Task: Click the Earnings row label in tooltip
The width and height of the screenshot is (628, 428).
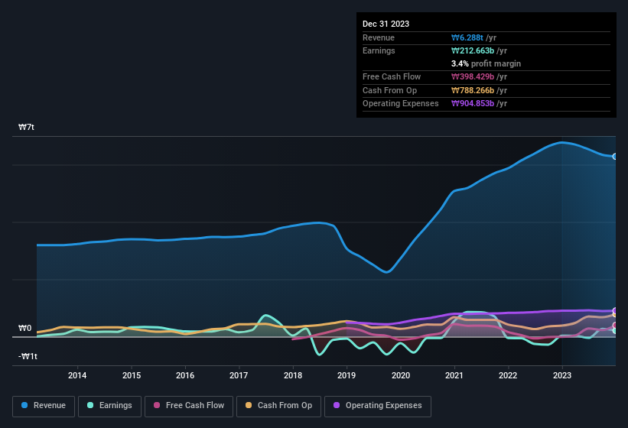Action: pos(379,50)
